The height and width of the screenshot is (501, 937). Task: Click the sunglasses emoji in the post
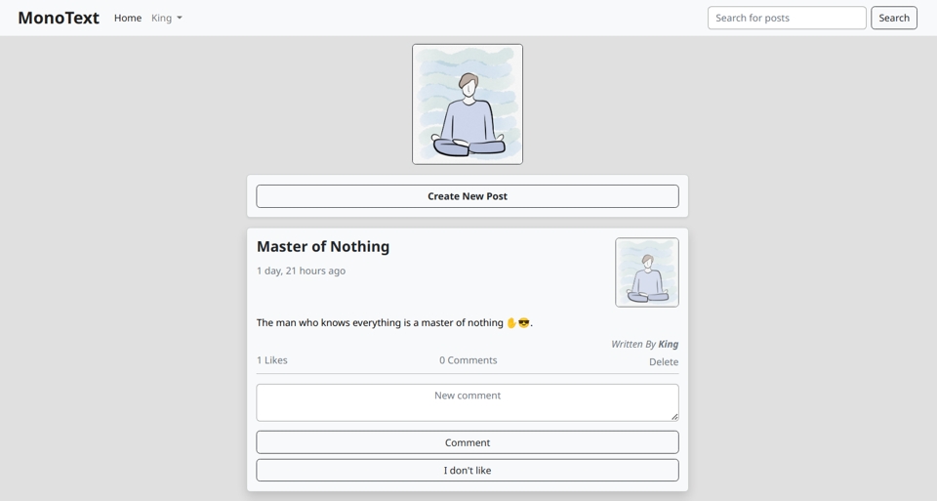pos(524,323)
